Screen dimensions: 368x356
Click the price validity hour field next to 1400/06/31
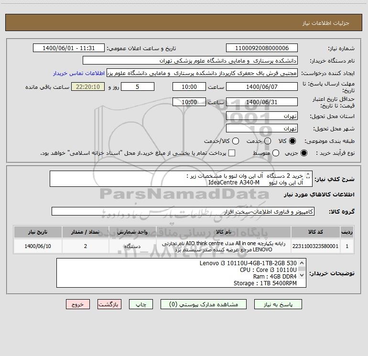189,102
